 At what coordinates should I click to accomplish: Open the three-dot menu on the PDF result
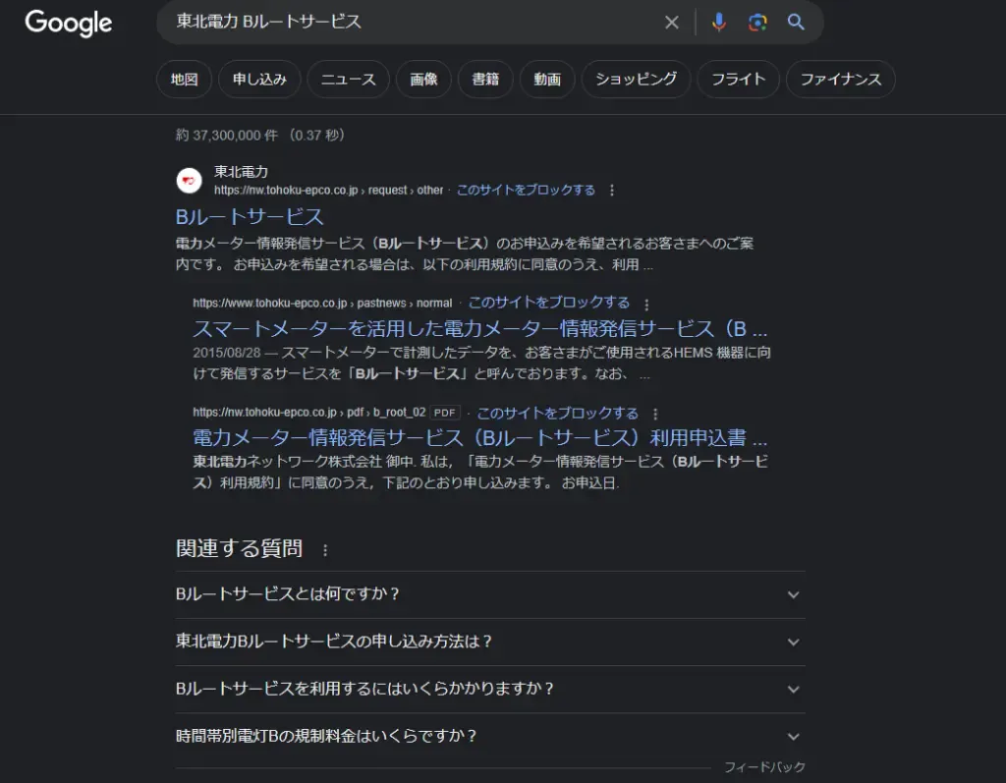pos(655,414)
